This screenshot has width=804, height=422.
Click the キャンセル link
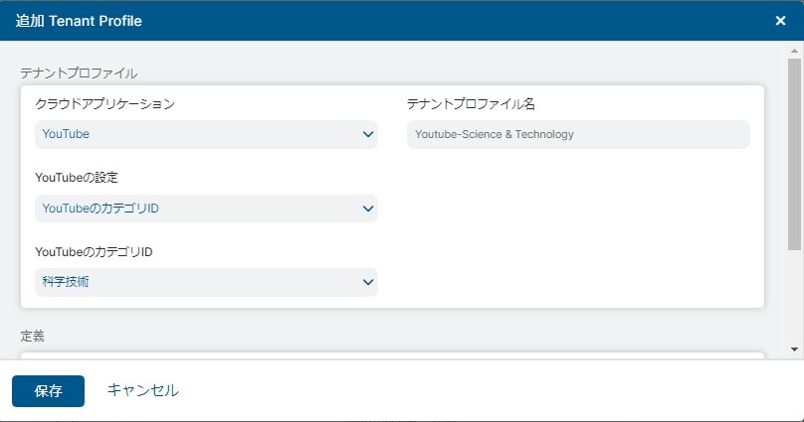point(142,390)
